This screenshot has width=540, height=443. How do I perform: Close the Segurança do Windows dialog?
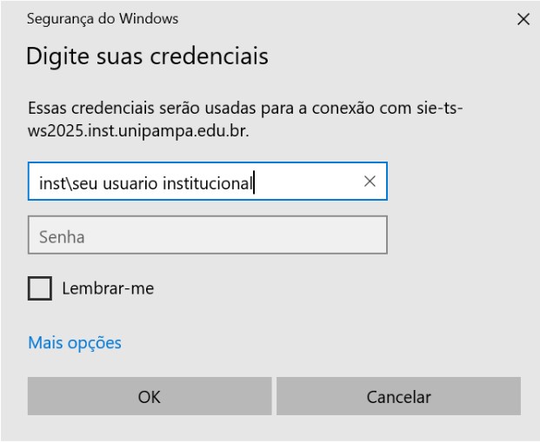click(523, 19)
